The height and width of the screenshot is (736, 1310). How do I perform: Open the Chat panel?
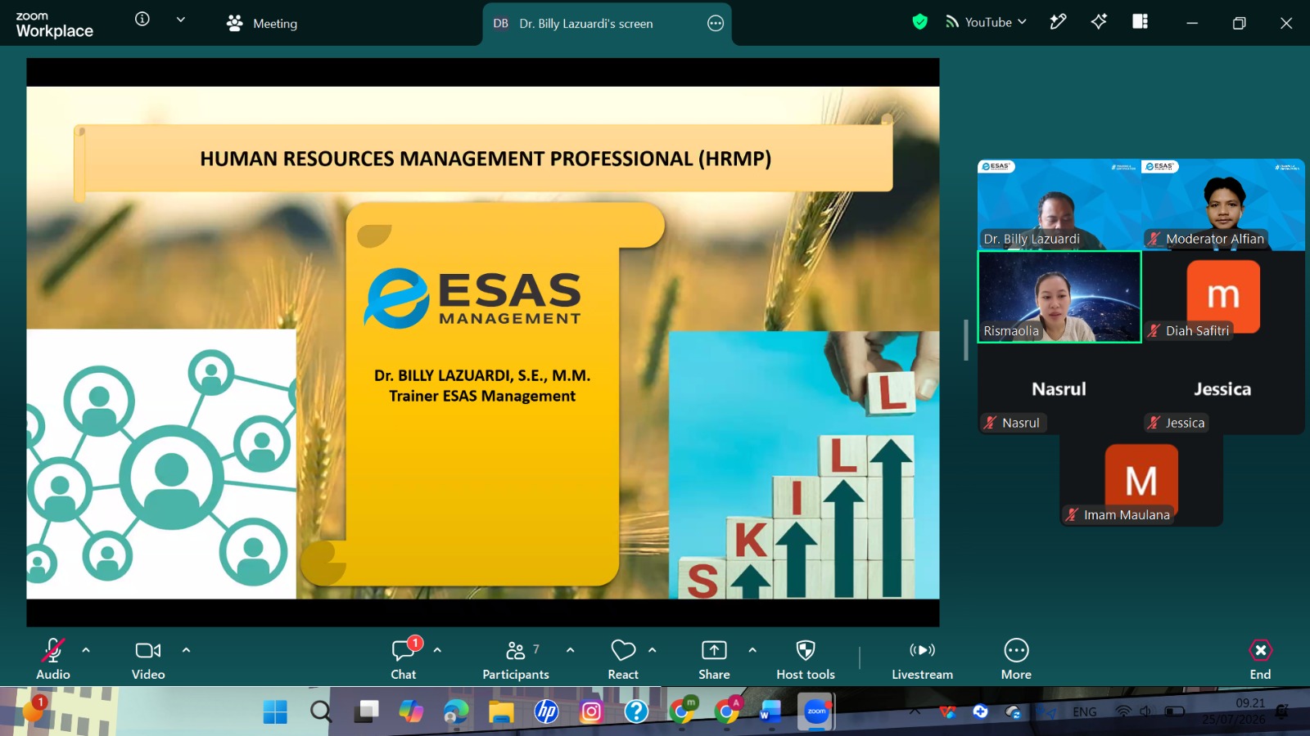[404, 658]
